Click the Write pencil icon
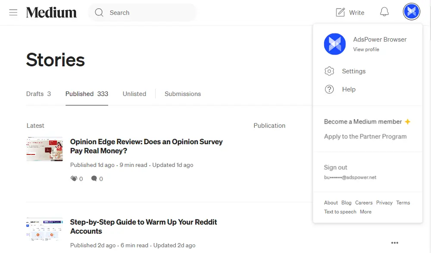This screenshot has width=431, height=253. [x=340, y=12]
